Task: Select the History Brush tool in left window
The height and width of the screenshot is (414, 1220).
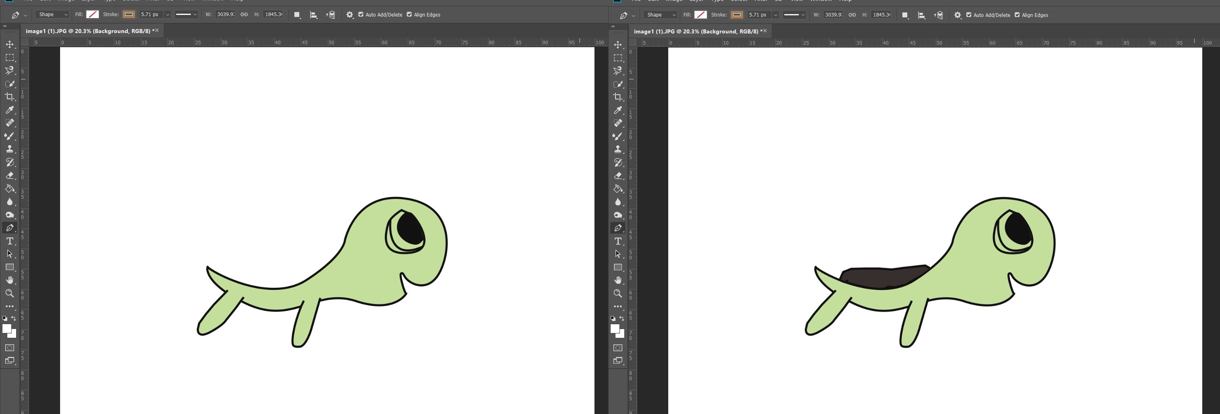Action: click(x=9, y=162)
